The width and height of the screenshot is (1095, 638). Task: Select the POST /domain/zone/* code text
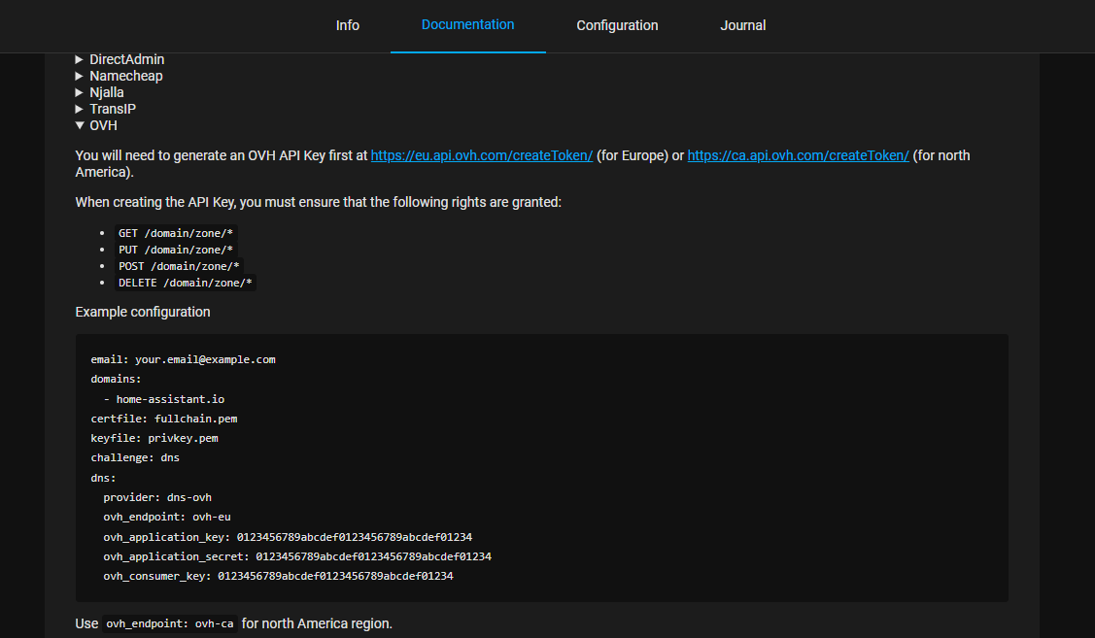(x=179, y=267)
